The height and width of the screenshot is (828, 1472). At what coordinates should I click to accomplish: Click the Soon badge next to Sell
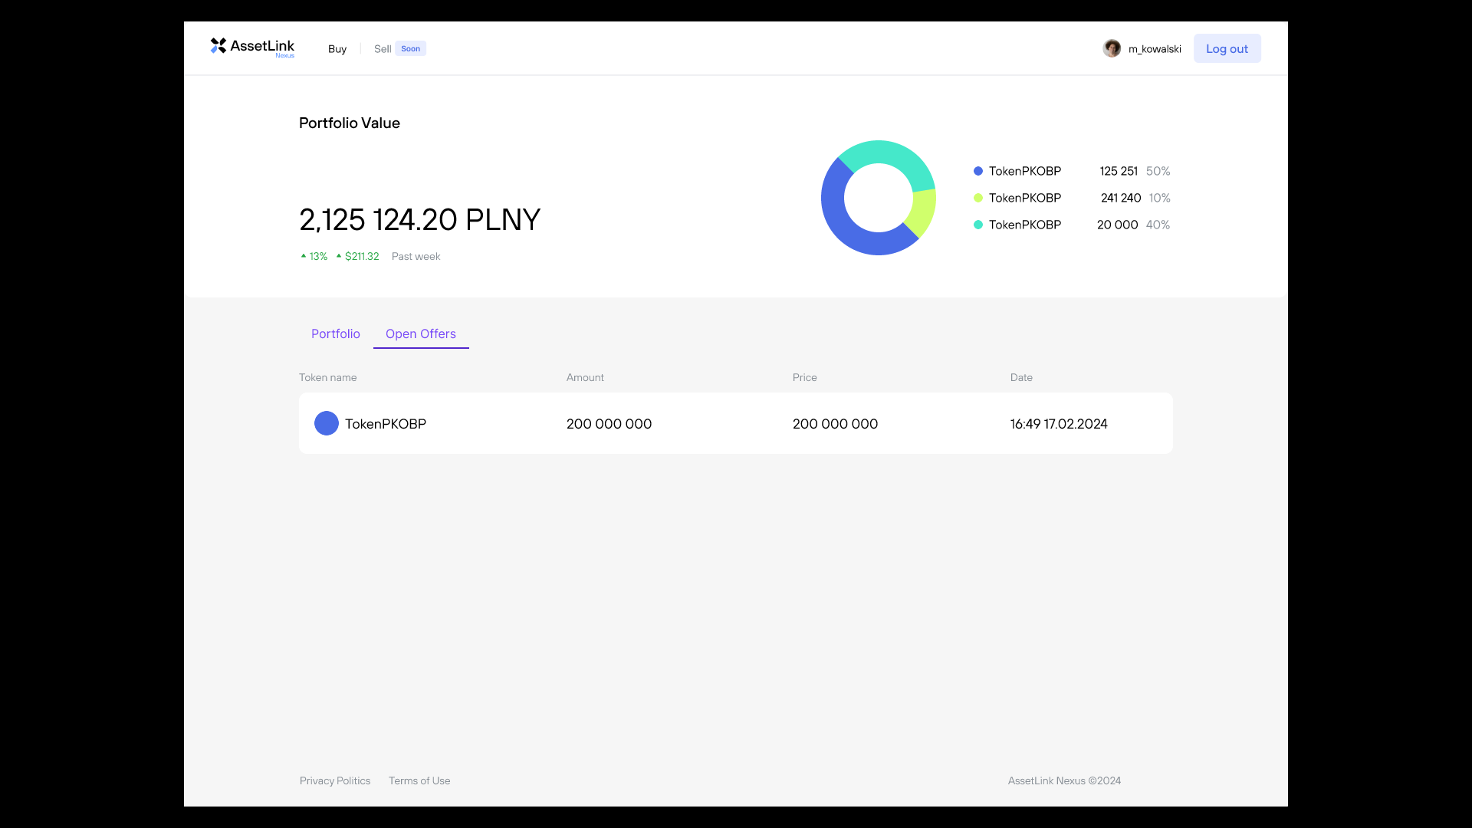pos(411,48)
